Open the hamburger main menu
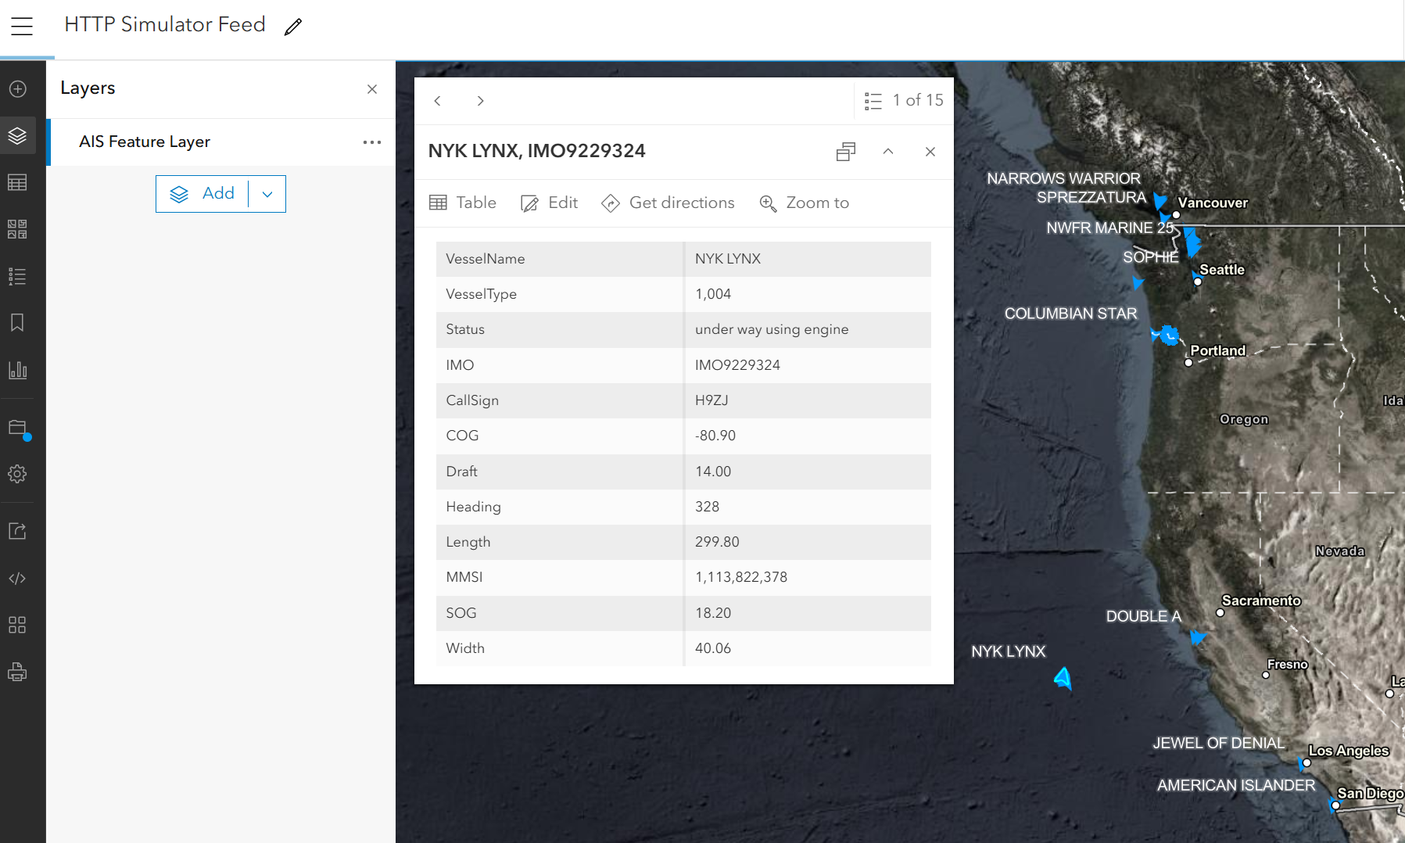 [22, 26]
